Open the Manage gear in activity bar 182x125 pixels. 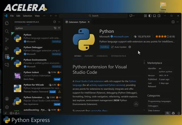(x=7, y=107)
